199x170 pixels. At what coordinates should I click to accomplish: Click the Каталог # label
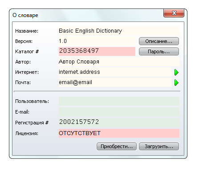27,51
